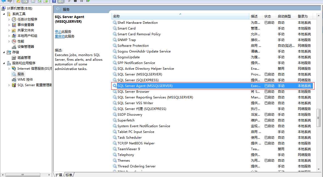Click the Internet 信息服务(IIS) icon

(14, 69)
